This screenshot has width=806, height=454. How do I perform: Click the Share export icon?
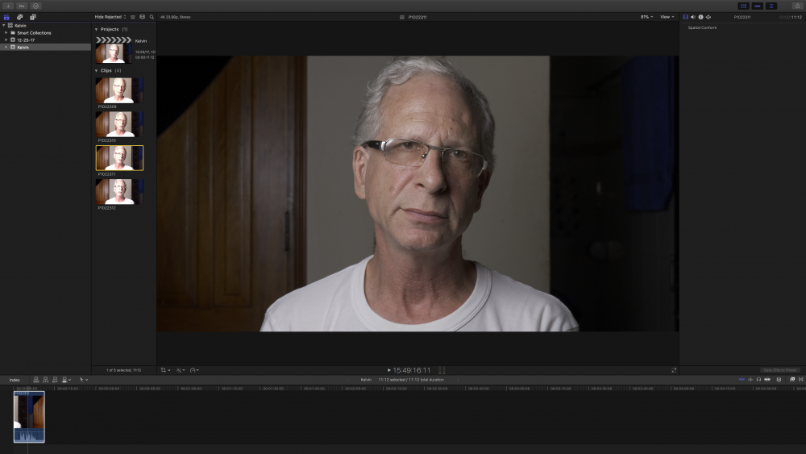coord(796,6)
